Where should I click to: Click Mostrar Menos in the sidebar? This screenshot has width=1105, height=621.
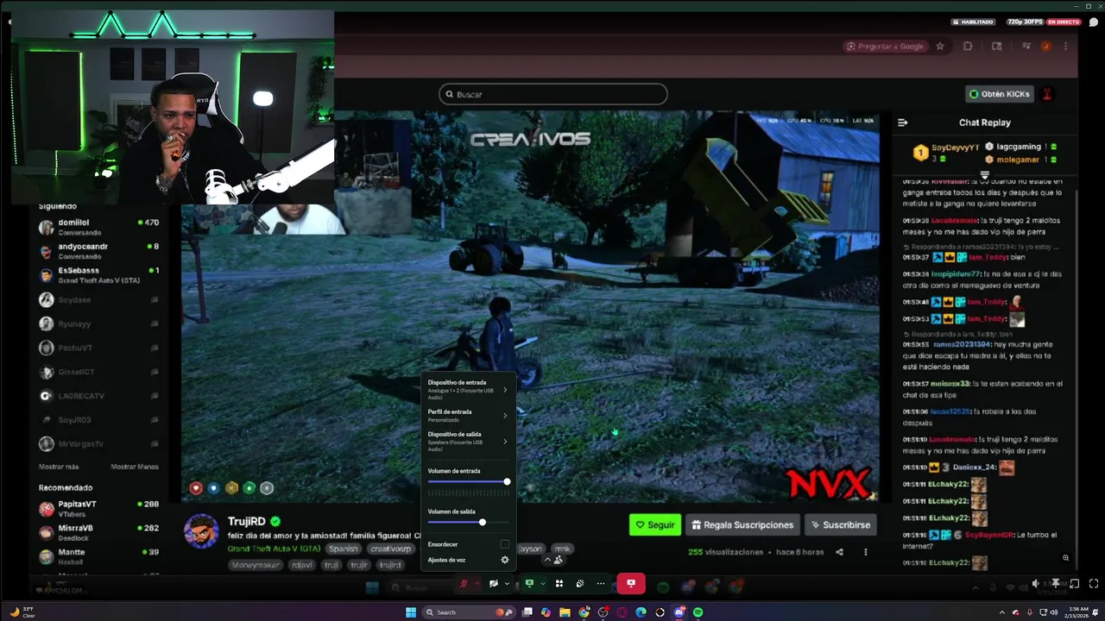point(135,467)
